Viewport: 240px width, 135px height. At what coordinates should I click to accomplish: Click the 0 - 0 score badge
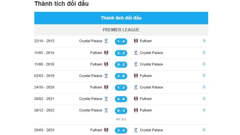121,99
